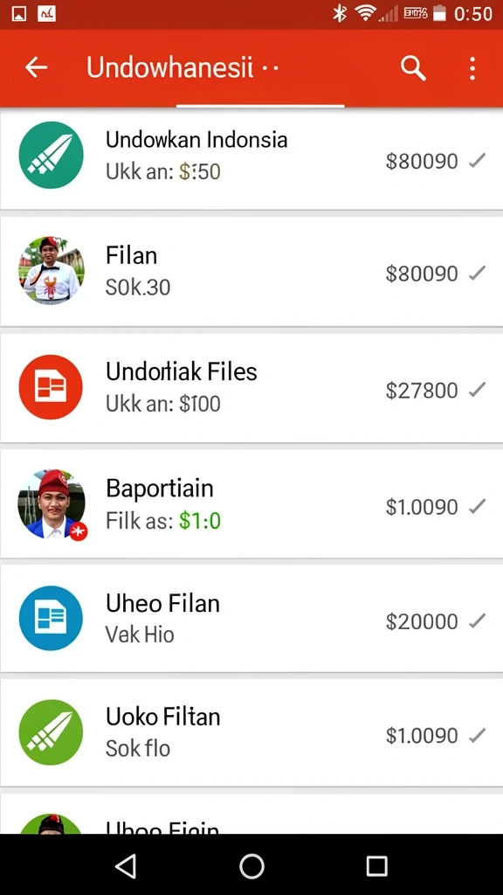
Task: Tap the back arrow in header
Action: [x=36, y=68]
